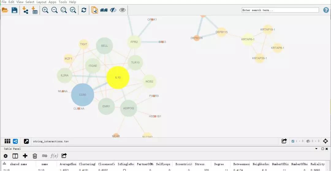This screenshot has width=331, height=171.
Task: Import table from file icon
Action: coord(34,10)
